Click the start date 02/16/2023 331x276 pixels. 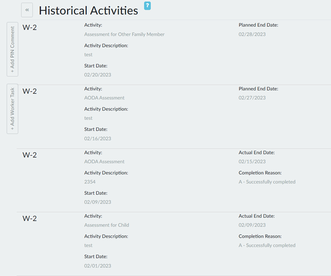tap(98, 139)
